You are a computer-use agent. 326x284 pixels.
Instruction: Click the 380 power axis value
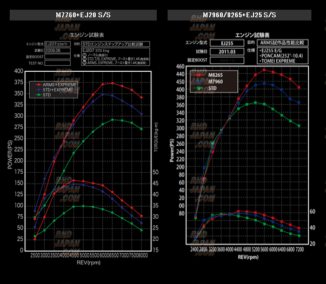[180, 97]
